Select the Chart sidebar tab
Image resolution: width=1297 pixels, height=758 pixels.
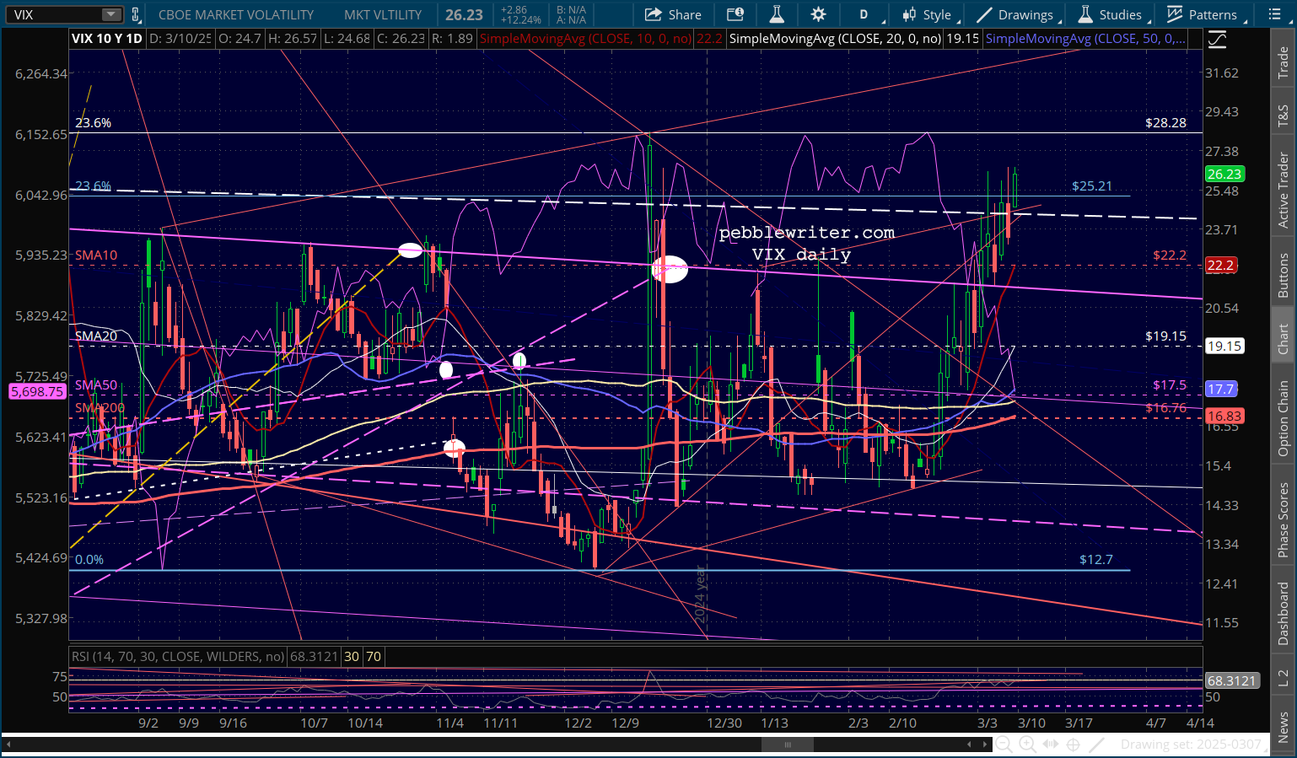pos(1283,339)
